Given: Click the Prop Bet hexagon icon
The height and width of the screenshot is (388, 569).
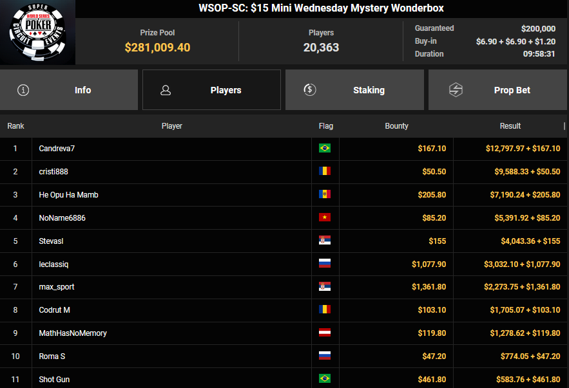Looking at the screenshot, I should click(x=456, y=90).
